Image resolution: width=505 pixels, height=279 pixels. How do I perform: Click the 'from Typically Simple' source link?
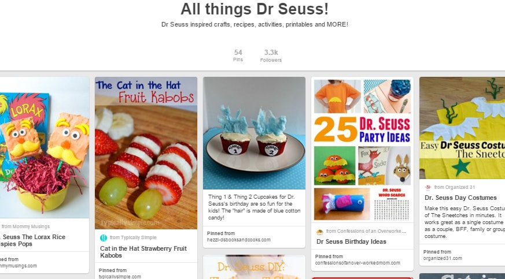[x=133, y=237]
